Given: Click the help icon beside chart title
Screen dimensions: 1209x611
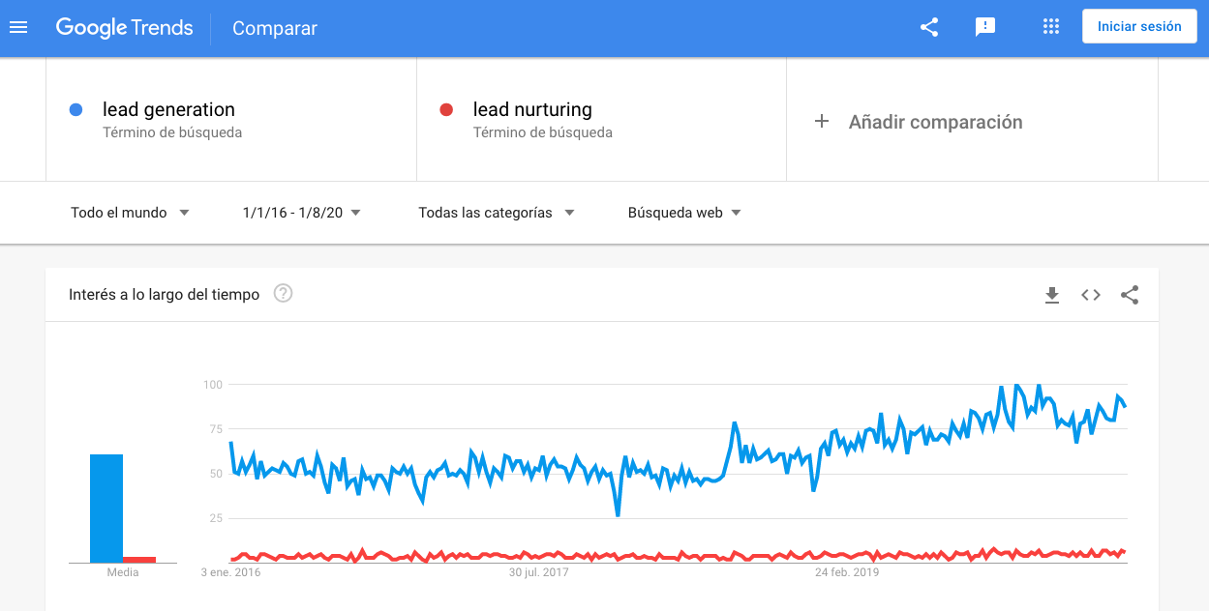Looking at the screenshot, I should tap(283, 294).
